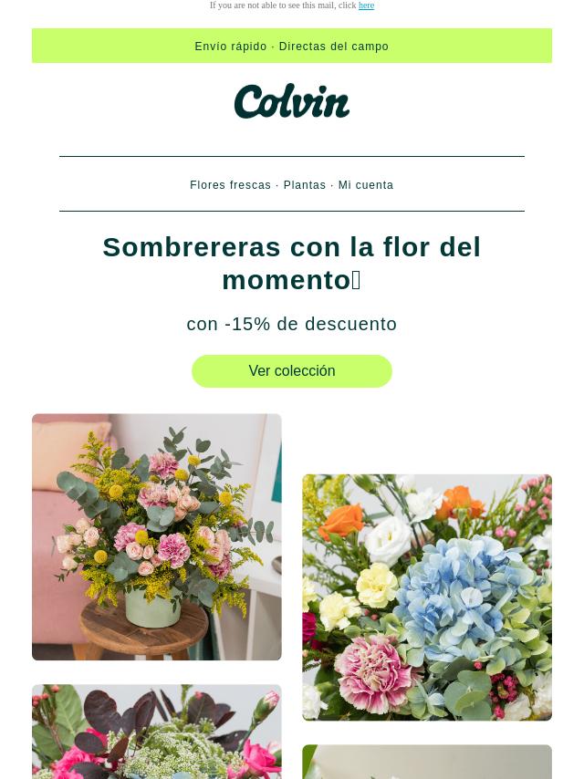Image resolution: width=584 pixels, height=779 pixels.
Task: Click the 'If you are not able' notice text
Action: 283,5
